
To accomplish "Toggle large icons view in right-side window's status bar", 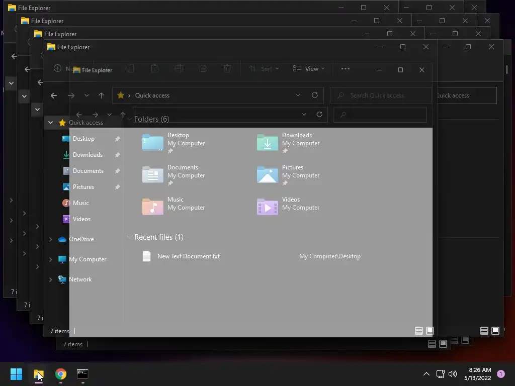I will [x=495, y=331].
